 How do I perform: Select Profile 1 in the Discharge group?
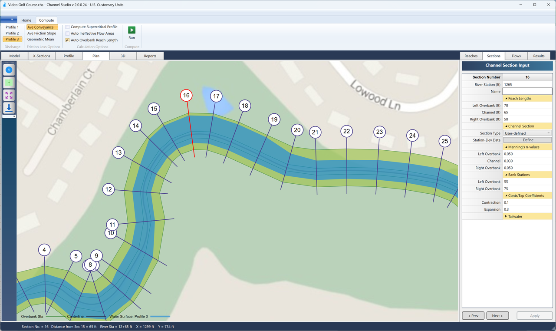tap(12, 26)
